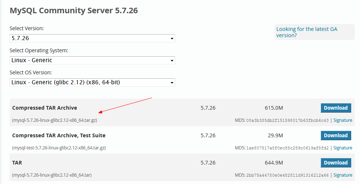360x184 pixels.
Task: Click the 29.9M size value
Action: [x=275, y=135]
